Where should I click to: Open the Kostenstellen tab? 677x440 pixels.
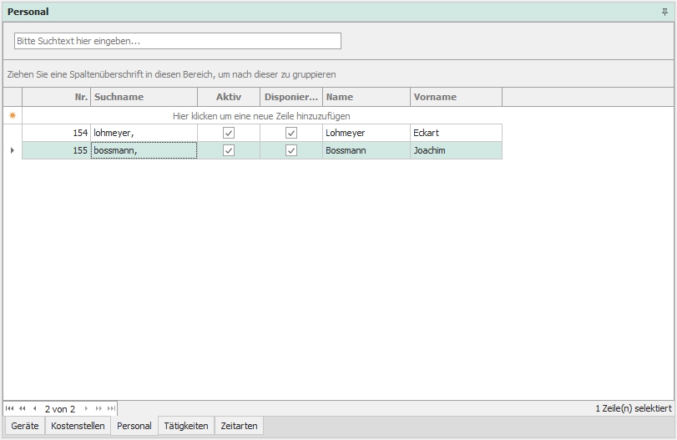(78, 426)
